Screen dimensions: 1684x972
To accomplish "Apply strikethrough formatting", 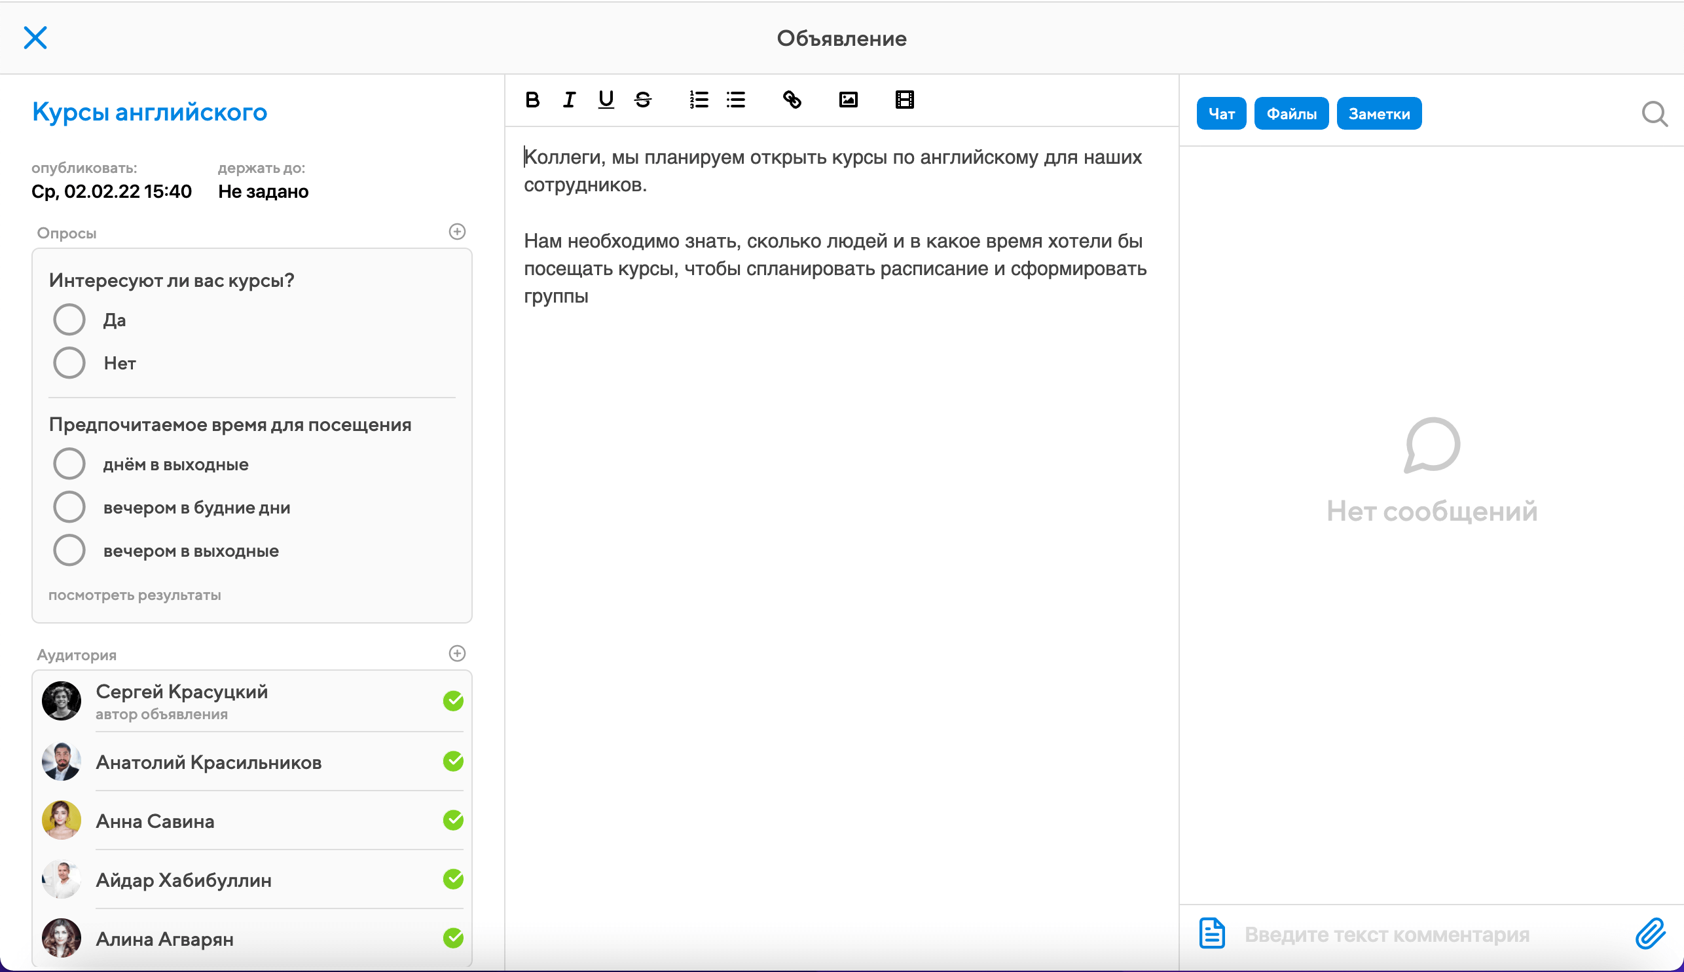I will click(642, 100).
